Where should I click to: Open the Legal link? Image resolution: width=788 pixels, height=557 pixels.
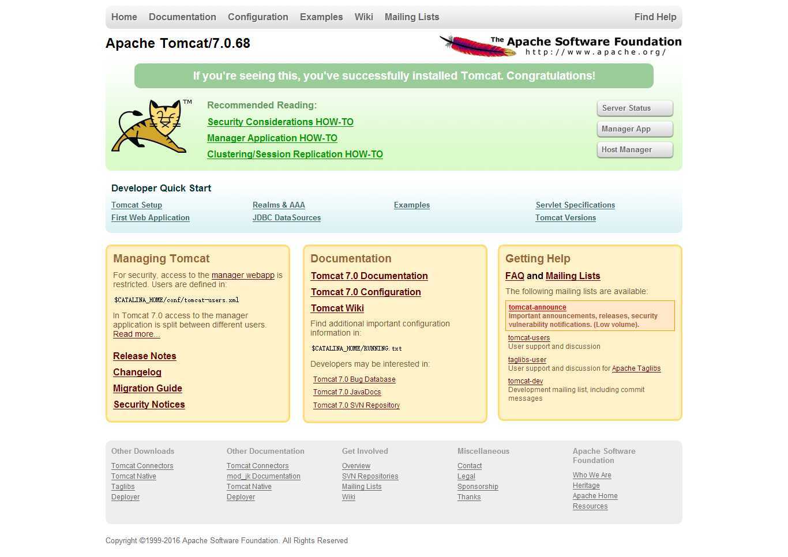tap(467, 477)
